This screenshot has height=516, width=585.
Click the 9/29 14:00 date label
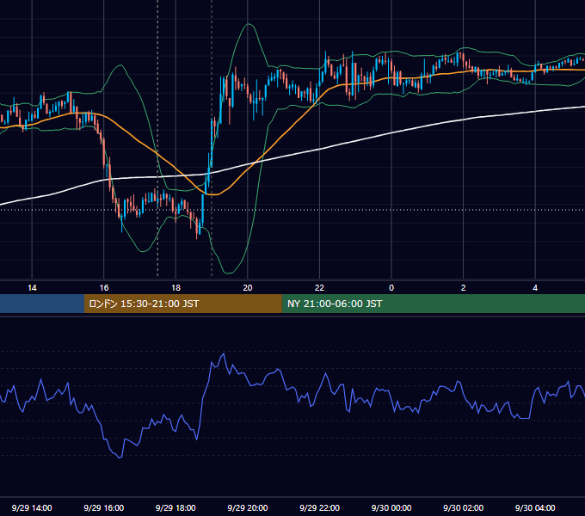point(32,507)
